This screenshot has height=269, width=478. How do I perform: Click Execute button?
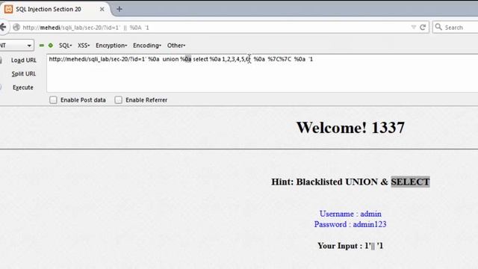click(x=23, y=87)
